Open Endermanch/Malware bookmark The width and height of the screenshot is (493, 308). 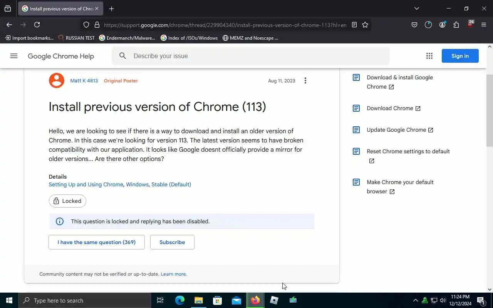(127, 38)
